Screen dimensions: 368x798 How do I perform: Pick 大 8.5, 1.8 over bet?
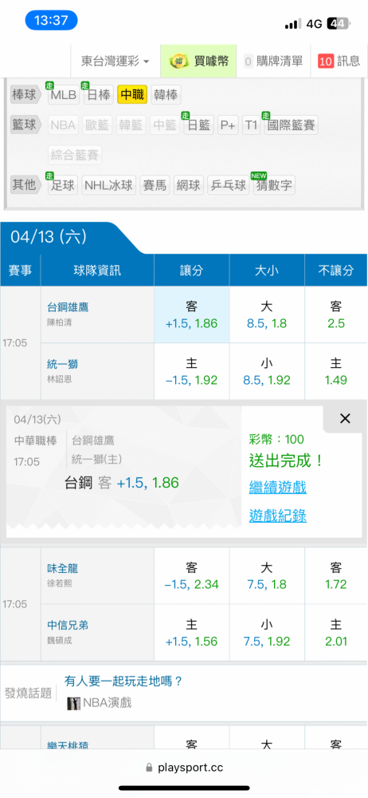point(267,315)
